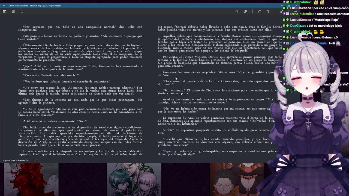Click the chat message "Murcielago Rojo" by LuciusSeneca
Screen dimensions: 349x196
point(326,20)
